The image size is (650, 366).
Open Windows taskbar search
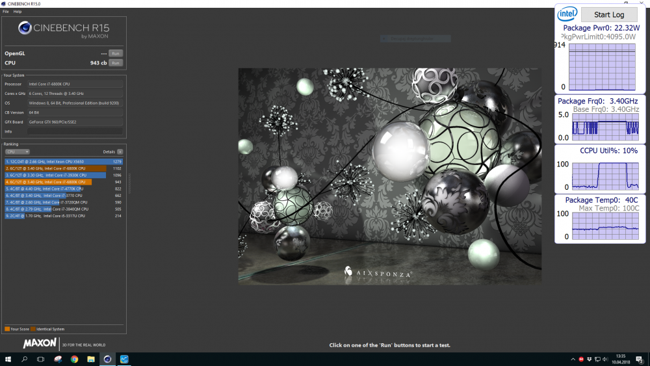pyautogui.click(x=25, y=359)
